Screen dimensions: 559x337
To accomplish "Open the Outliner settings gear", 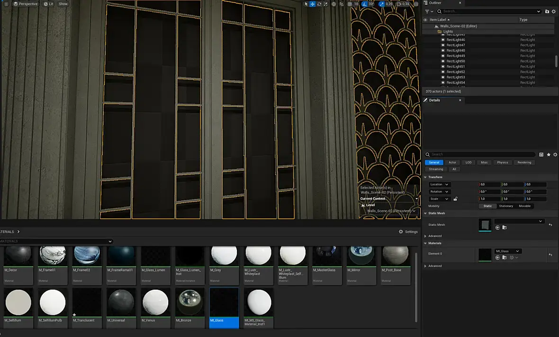I will [x=554, y=11].
